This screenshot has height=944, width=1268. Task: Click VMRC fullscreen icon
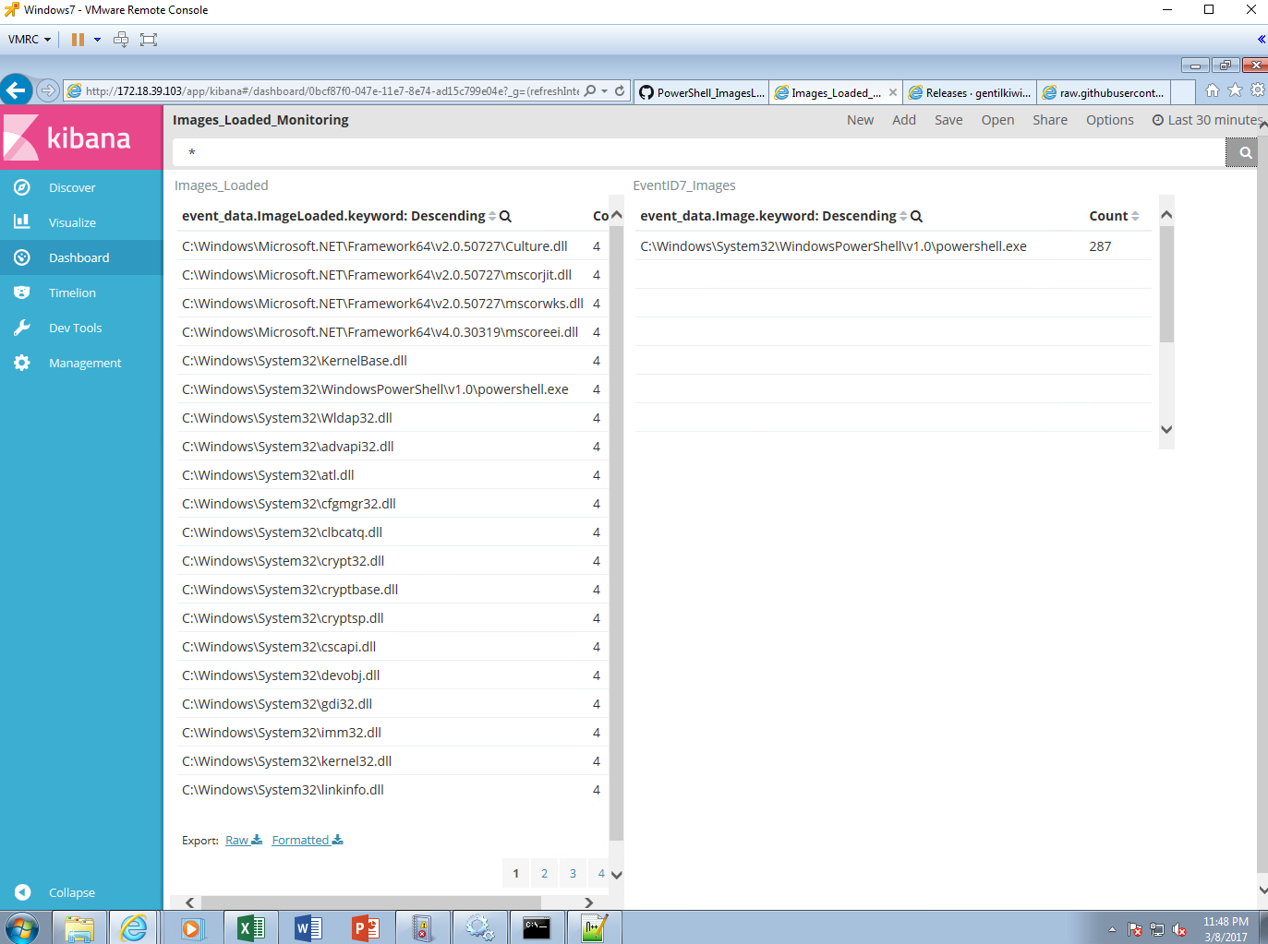pos(149,40)
